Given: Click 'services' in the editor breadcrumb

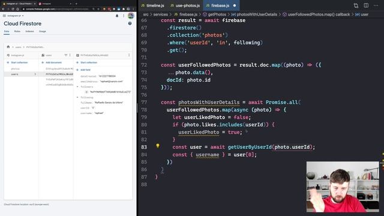Looking at the screenshot, I should [161, 14].
